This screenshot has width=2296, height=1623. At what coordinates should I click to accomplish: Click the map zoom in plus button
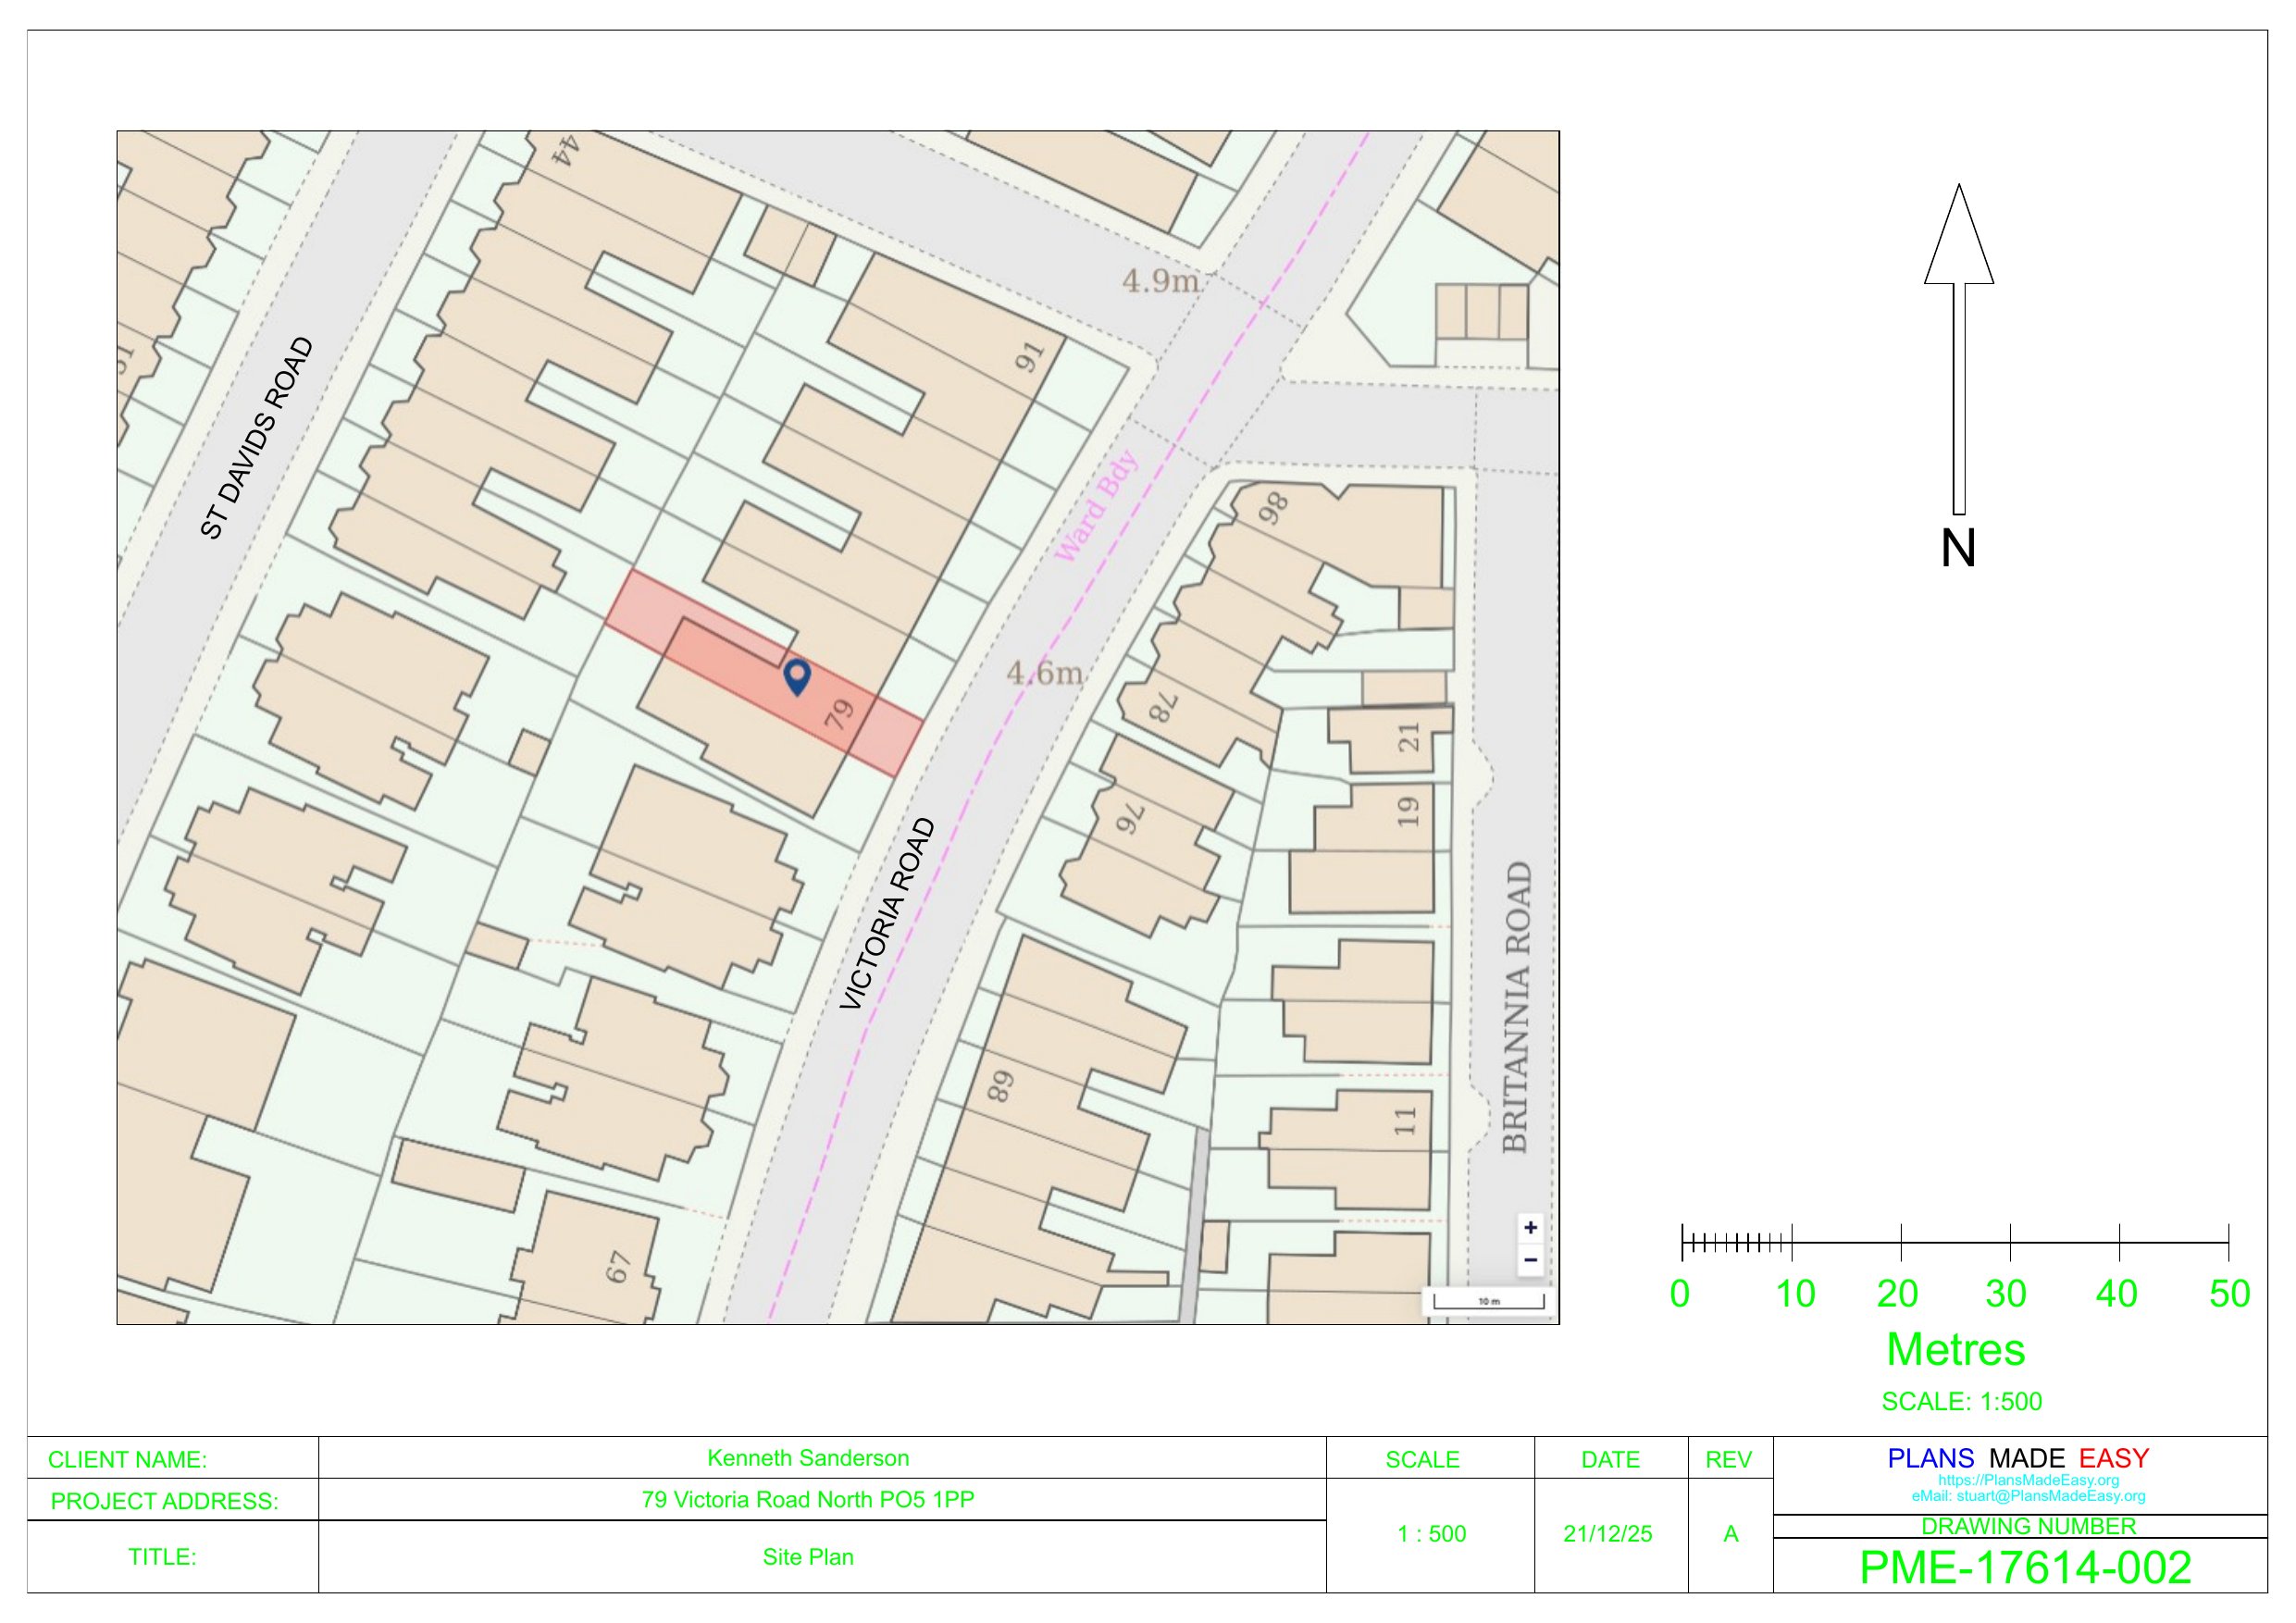tap(1530, 1228)
